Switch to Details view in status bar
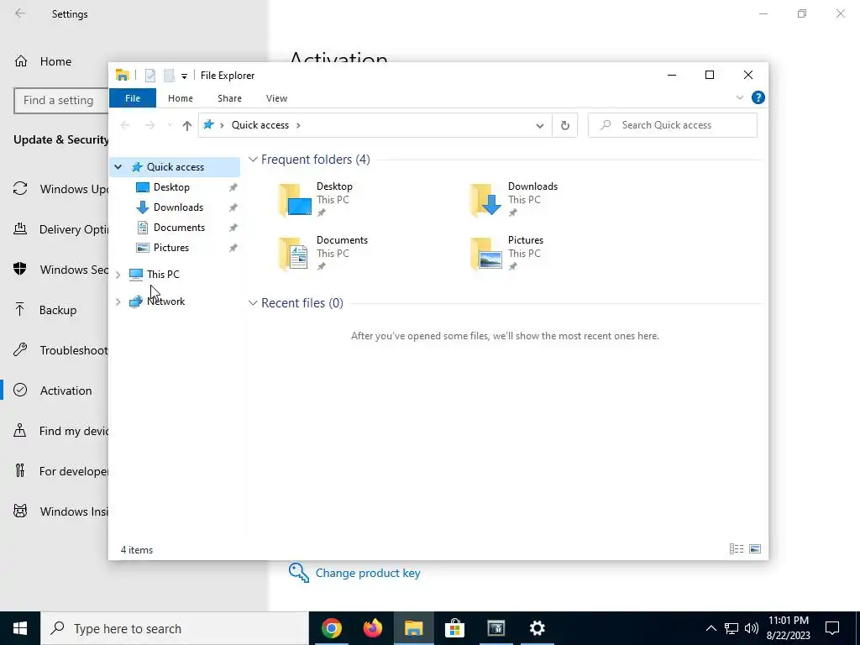The height and width of the screenshot is (645, 860). coord(737,549)
